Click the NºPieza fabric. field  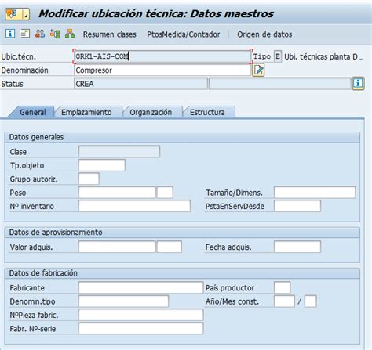pyautogui.click(x=140, y=315)
